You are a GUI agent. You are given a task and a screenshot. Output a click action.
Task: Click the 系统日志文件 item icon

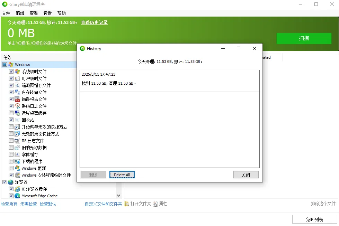point(17,106)
